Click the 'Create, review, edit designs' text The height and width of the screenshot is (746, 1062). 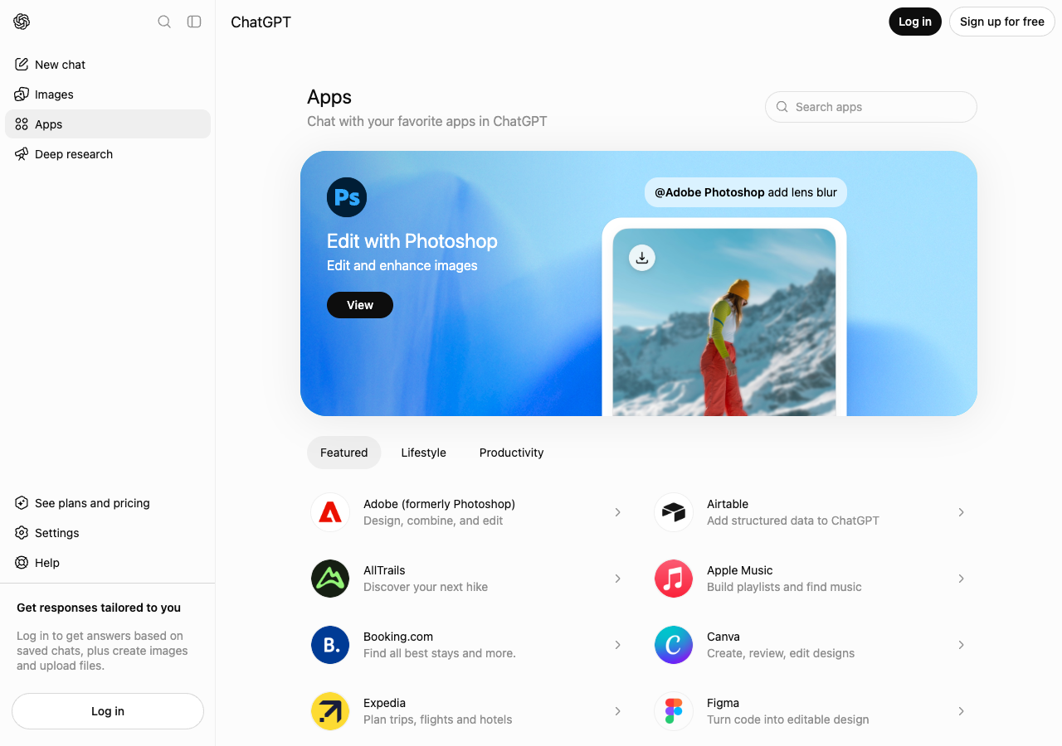[x=781, y=653]
